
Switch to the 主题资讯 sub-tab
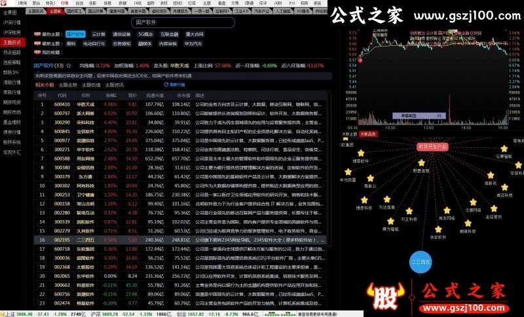(x=114, y=85)
